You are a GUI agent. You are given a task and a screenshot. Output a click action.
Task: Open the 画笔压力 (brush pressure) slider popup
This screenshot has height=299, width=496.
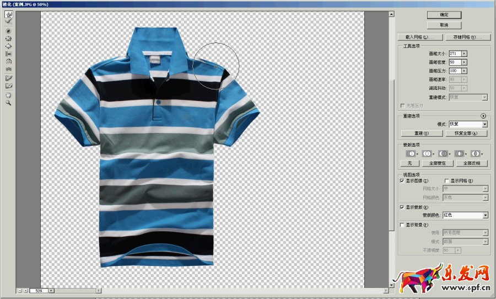(x=465, y=71)
